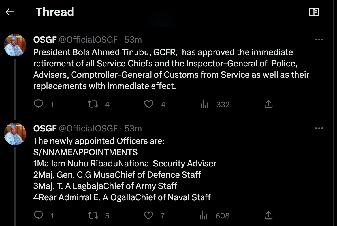Reply to the first OSGF tweet

(39, 104)
